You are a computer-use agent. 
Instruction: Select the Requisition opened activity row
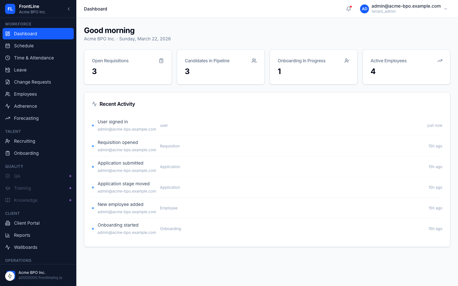pos(267,146)
